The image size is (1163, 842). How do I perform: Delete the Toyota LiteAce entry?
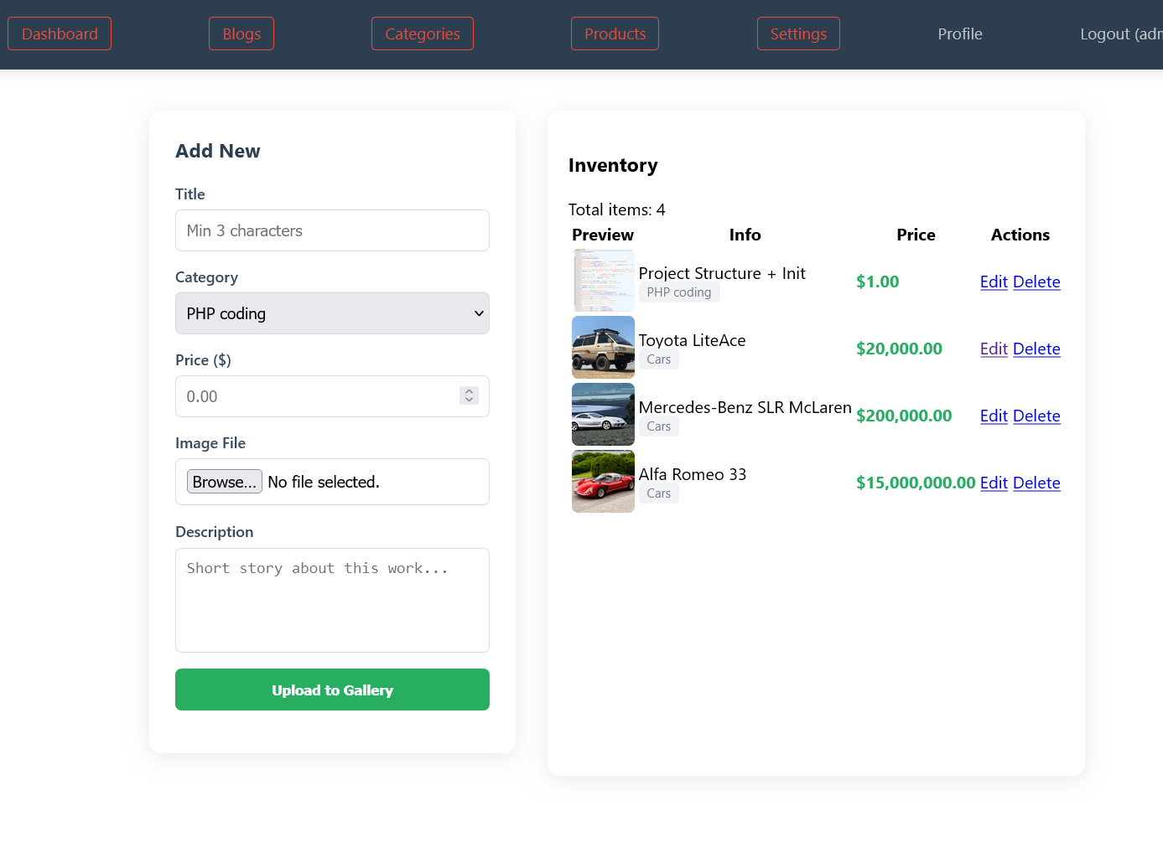point(1036,349)
